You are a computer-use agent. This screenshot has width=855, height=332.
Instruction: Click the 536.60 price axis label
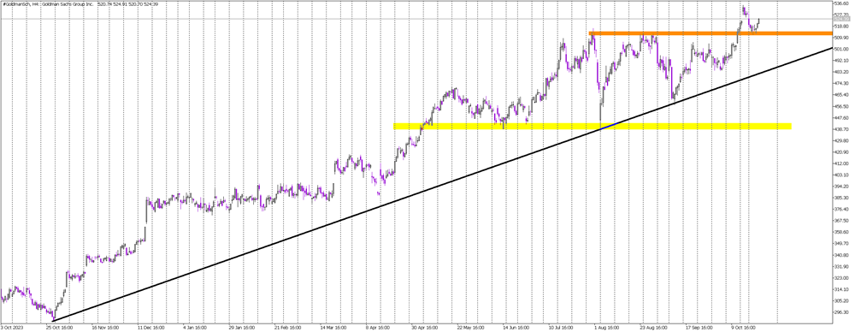(842, 3)
